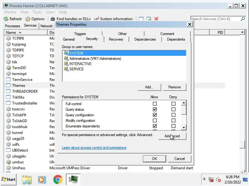Image resolution: width=249 pixels, height=186 pixels.
Task: Switch to the Processes tab
Action: coord(12,26)
